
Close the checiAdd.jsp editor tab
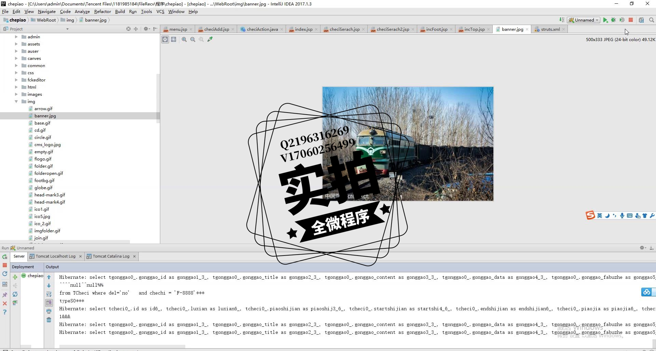[233, 29]
